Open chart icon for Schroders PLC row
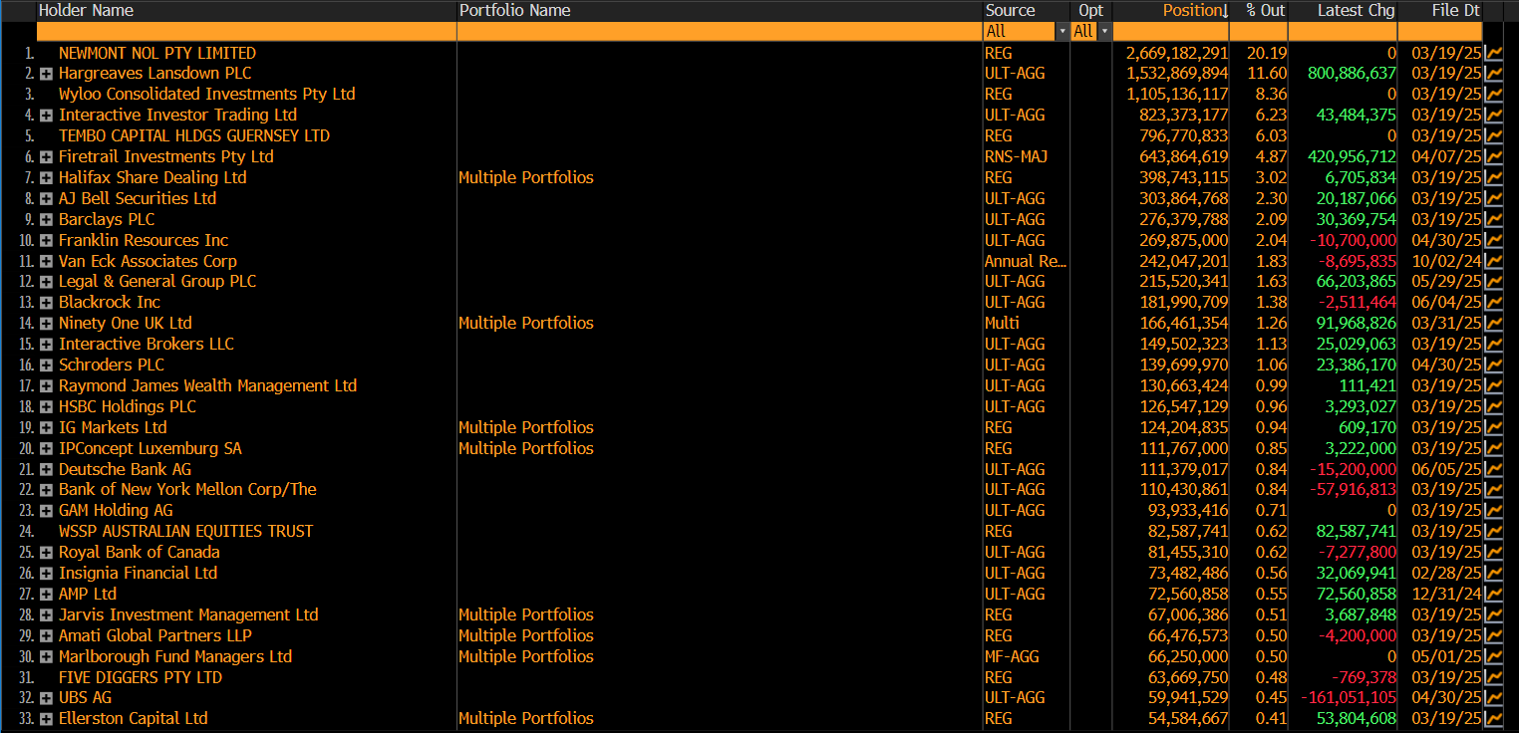The height and width of the screenshot is (733, 1519). [x=1493, y=366]
